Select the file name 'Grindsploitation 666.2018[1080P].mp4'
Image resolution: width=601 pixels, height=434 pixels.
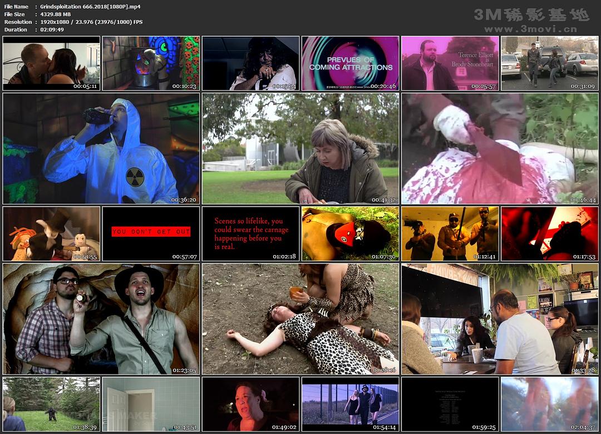[91, 7]
